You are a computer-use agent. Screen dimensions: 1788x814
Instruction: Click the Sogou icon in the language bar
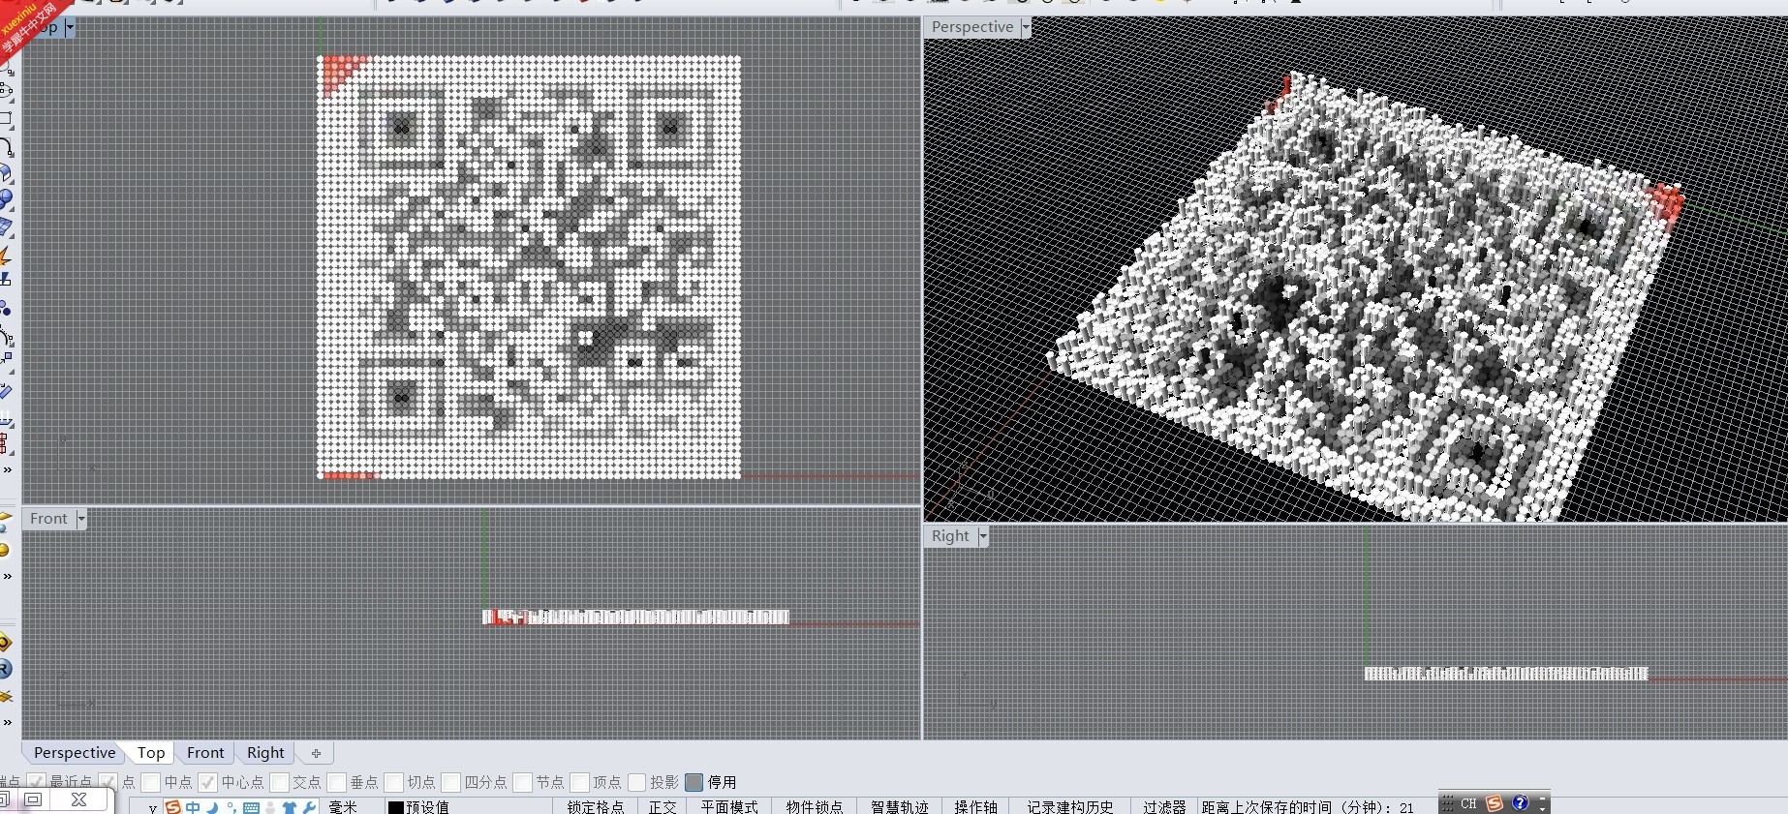(x=1495, y=803)
